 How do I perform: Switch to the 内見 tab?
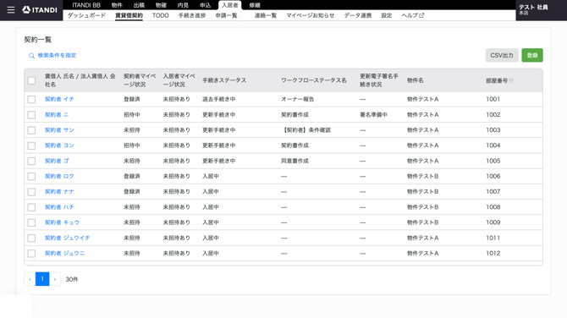(x=183, y=5)
